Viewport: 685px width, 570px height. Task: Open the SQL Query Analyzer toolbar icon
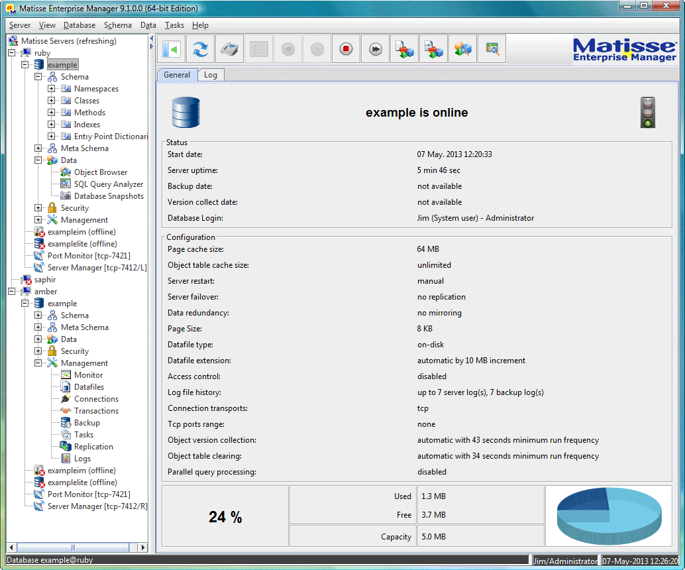492,50
